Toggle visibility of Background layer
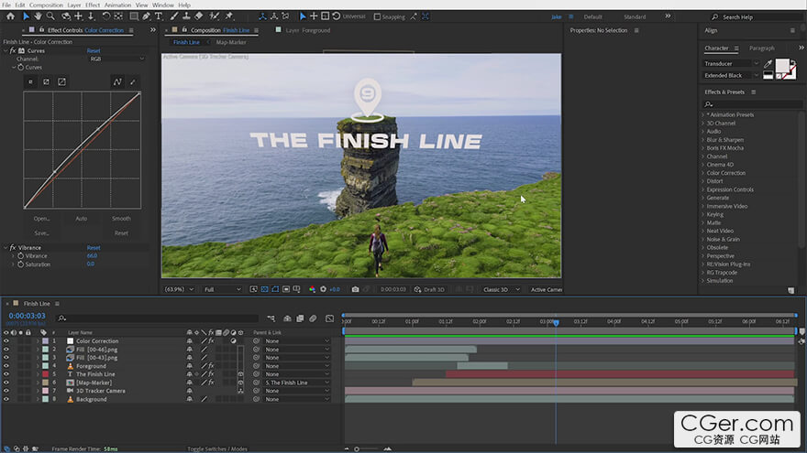807x453 pixels. (6, 399)
